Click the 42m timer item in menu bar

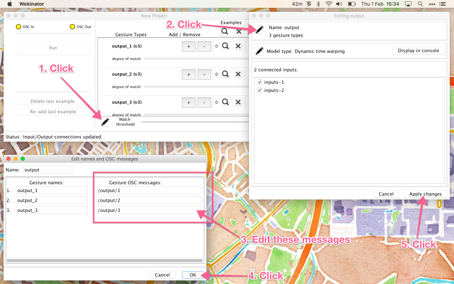(x=297, y=4)
